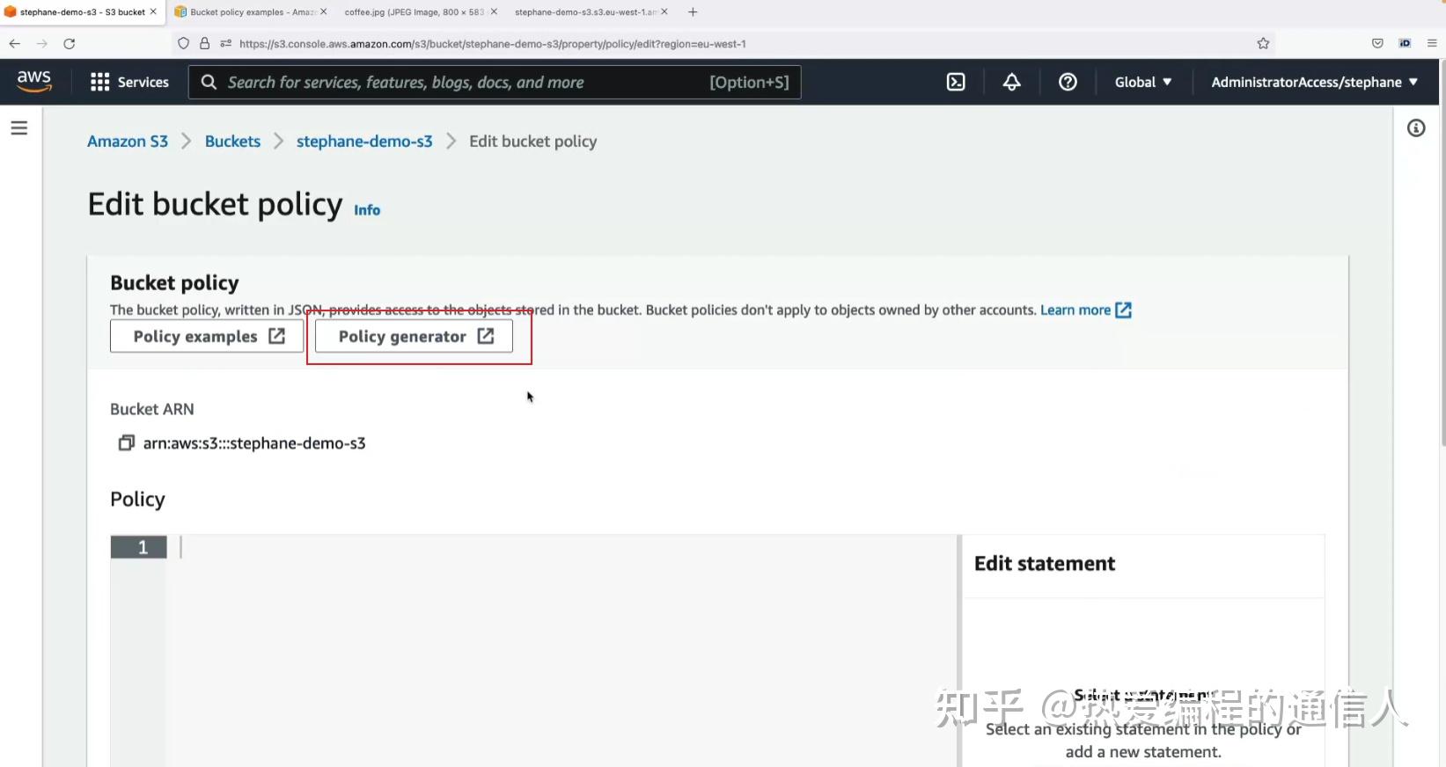The height and width of the screenshot is (767, 1446).
Task: Click the browser URL address bar
Action: 722,43
